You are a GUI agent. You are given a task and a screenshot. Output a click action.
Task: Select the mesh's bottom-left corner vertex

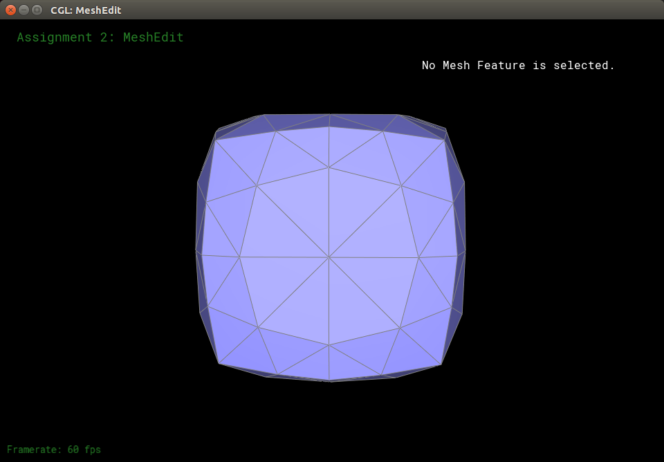[219, 363]
